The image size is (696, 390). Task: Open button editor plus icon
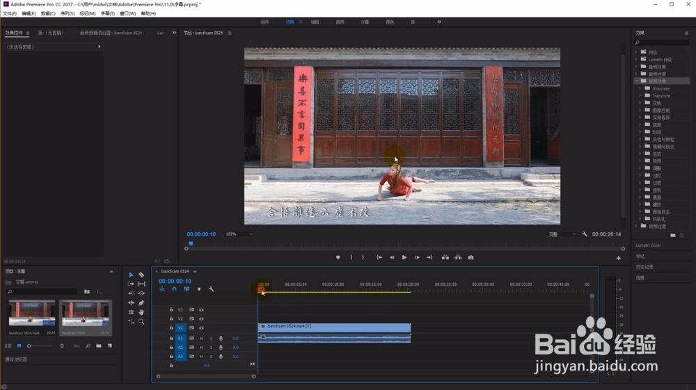pos(618,258)
